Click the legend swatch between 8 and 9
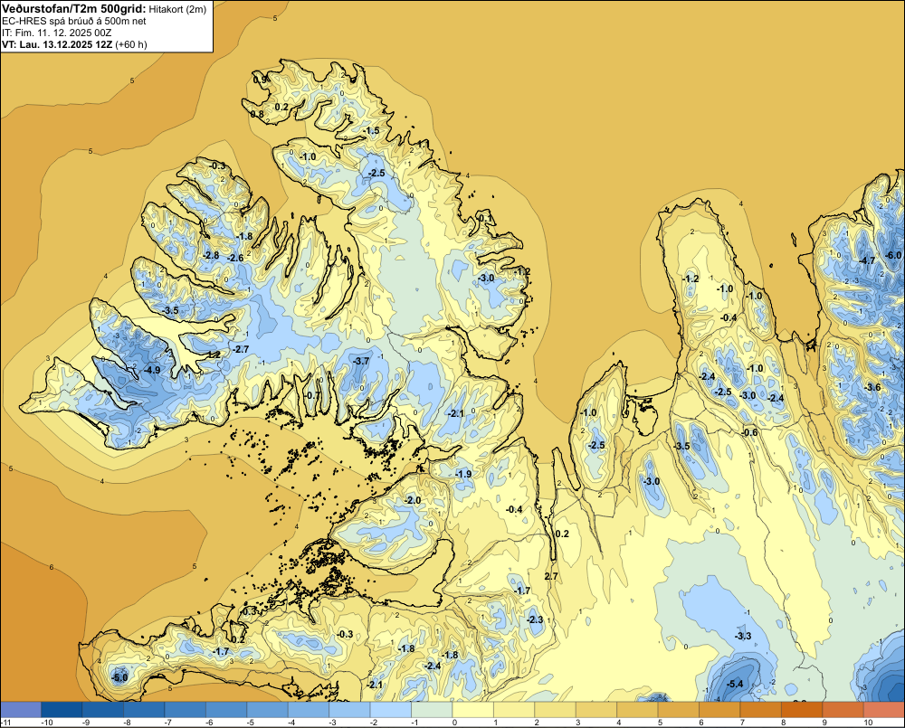The width and height of the screenshot is (905, 728). (x=802, y=709)
